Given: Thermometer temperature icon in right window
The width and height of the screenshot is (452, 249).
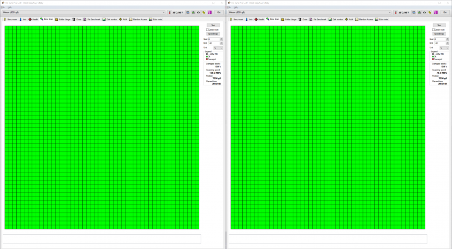Looking at the screenshot, I should pos(395,12).
